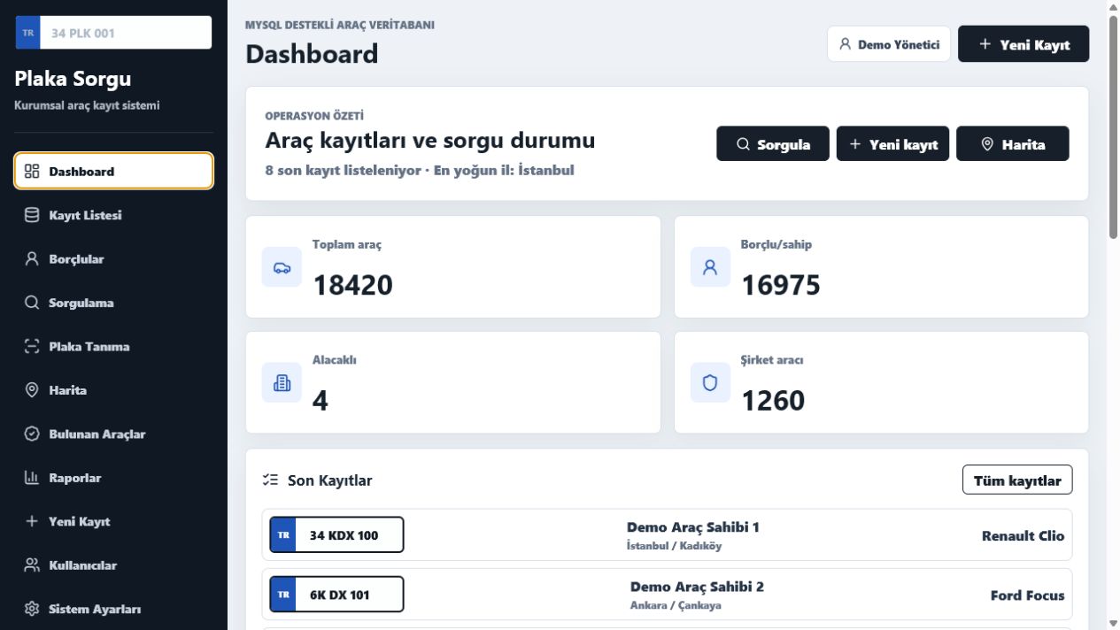Screen dimensions: 1120x630
Task: Click the TR badge on plate 34 KDX 100
Action: (x=283, y=535)
